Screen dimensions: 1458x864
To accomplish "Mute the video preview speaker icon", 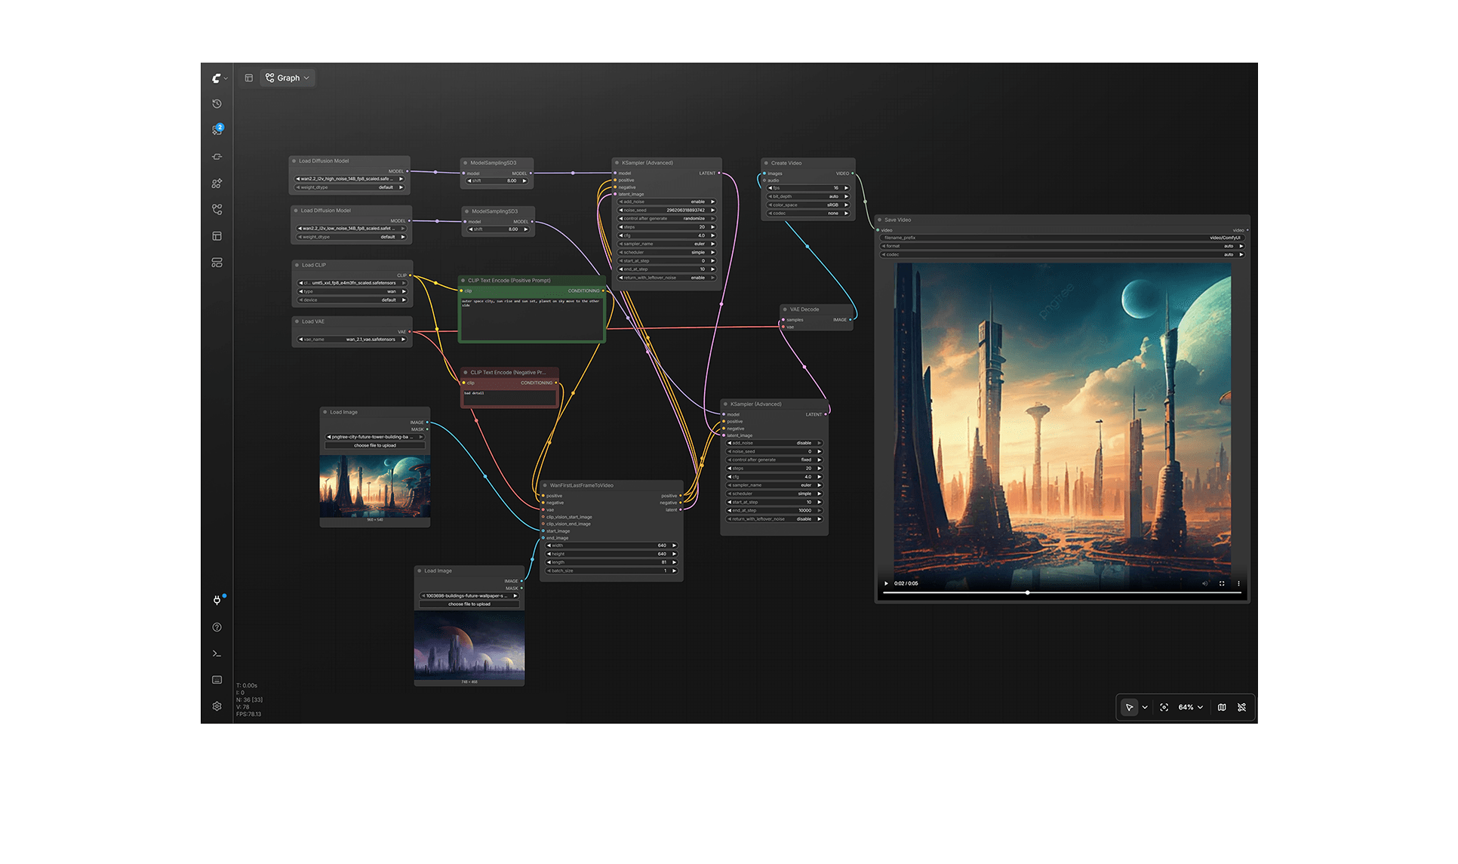I will [x=1204, y=583].
